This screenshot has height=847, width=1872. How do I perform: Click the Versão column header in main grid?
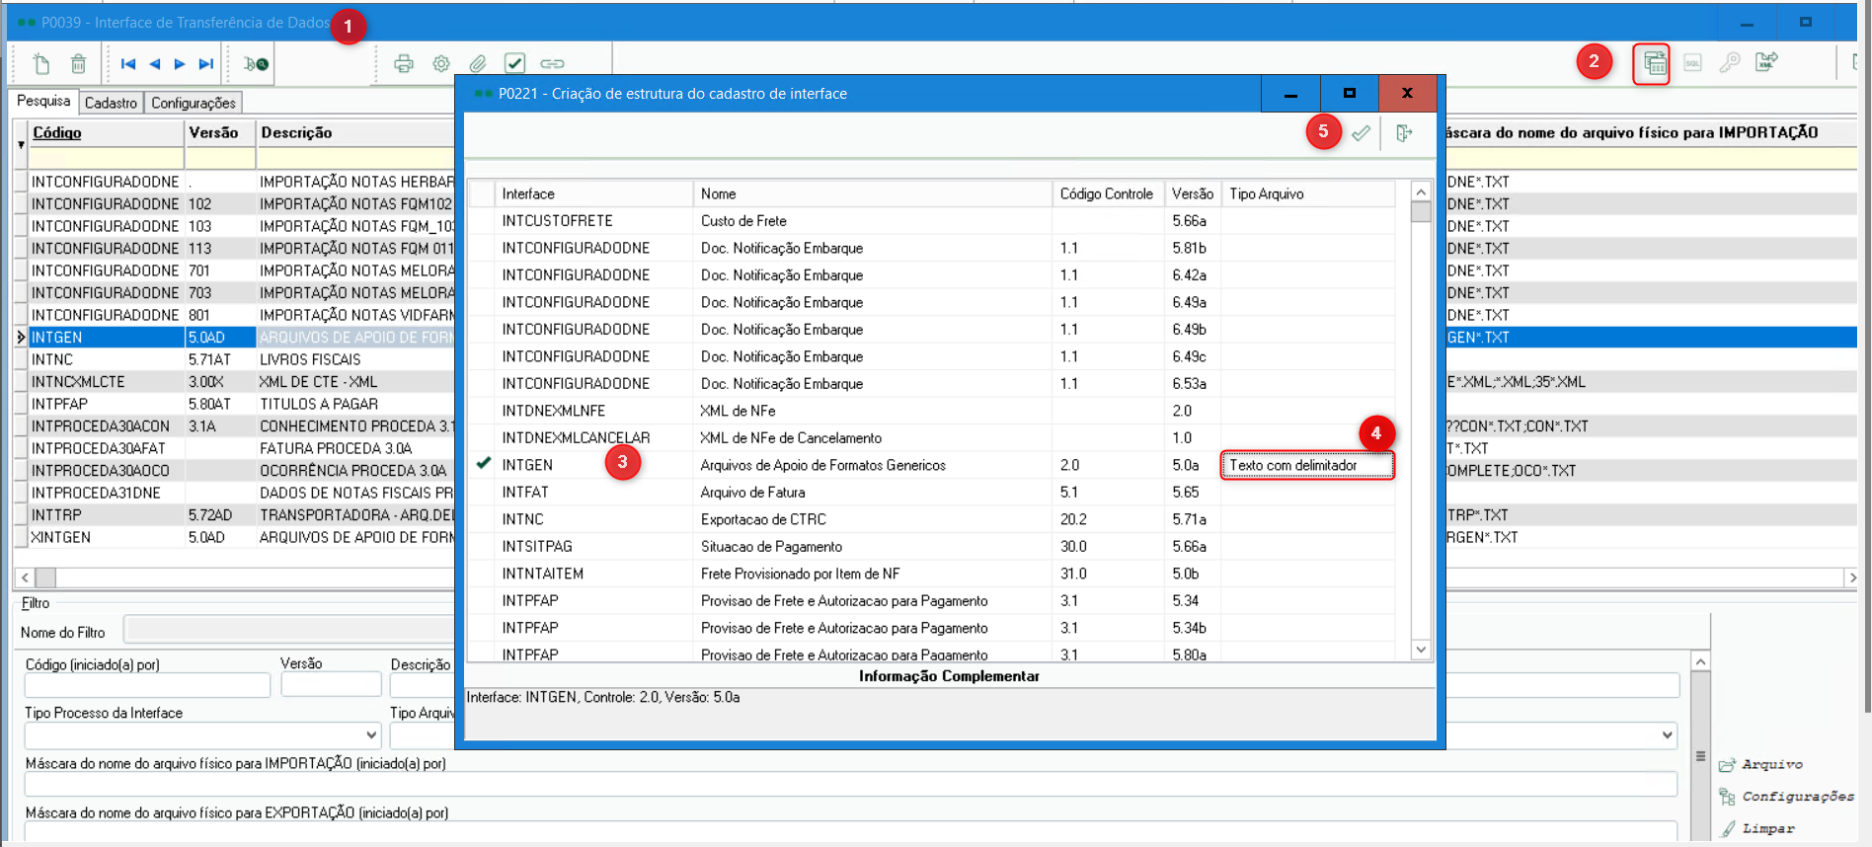pyautogui.click(x=220, y=132)
